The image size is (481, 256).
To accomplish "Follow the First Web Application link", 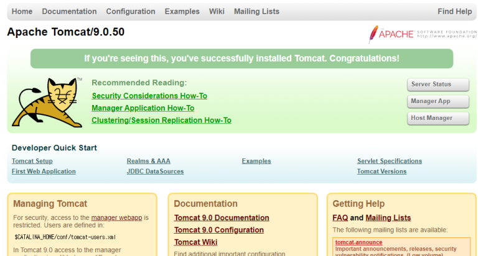I will pyautogui.click(x=44, y=171).
